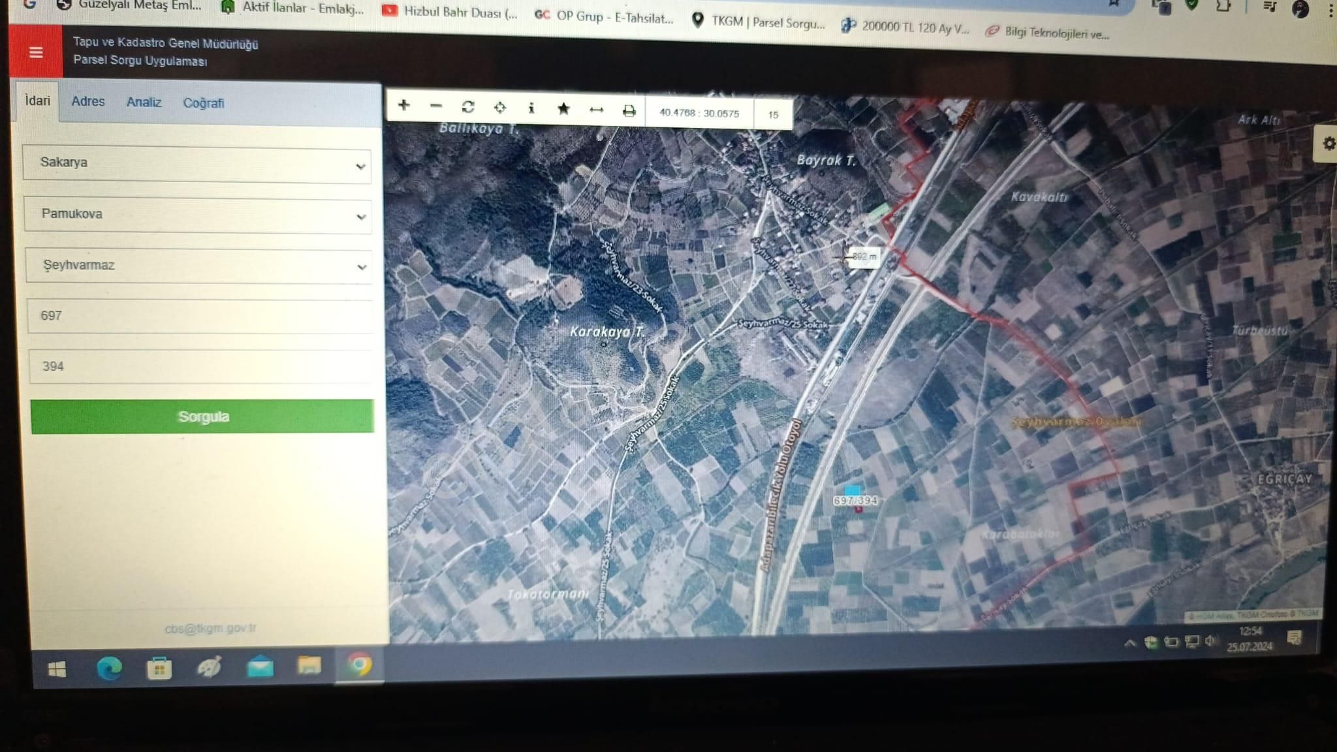
Task: Click the green Sorgula button
Action: 204,416
